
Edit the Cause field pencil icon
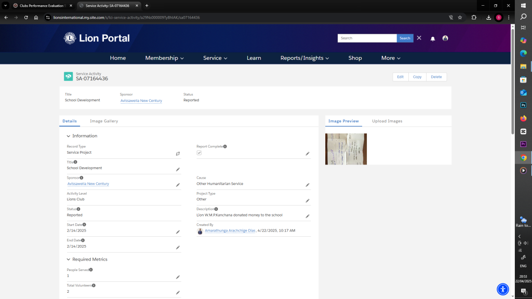[308, 185]
